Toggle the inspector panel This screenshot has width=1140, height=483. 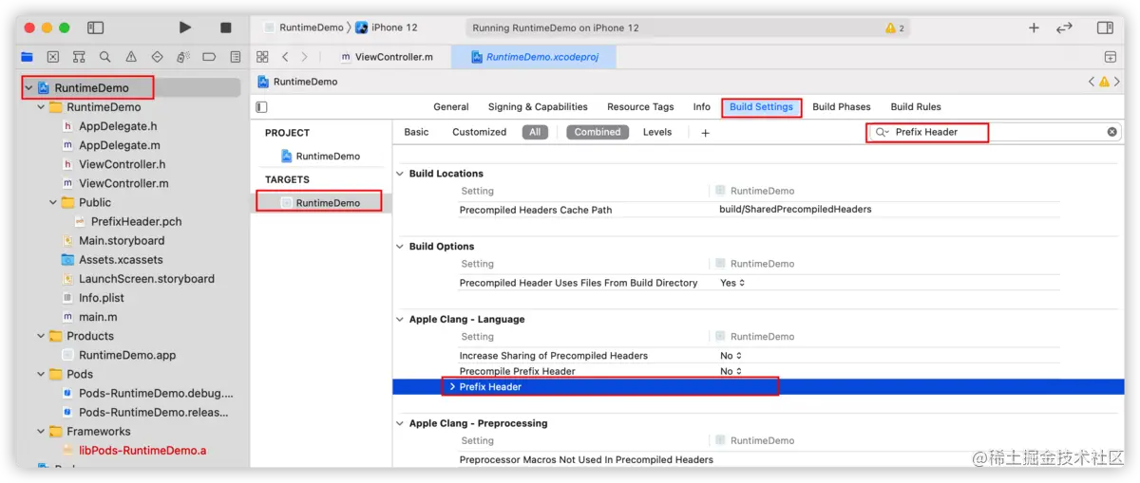point(1105,28)
